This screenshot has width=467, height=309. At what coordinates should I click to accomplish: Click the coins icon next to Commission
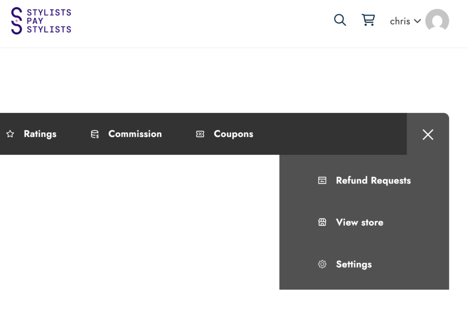click(x=95, y=134)
